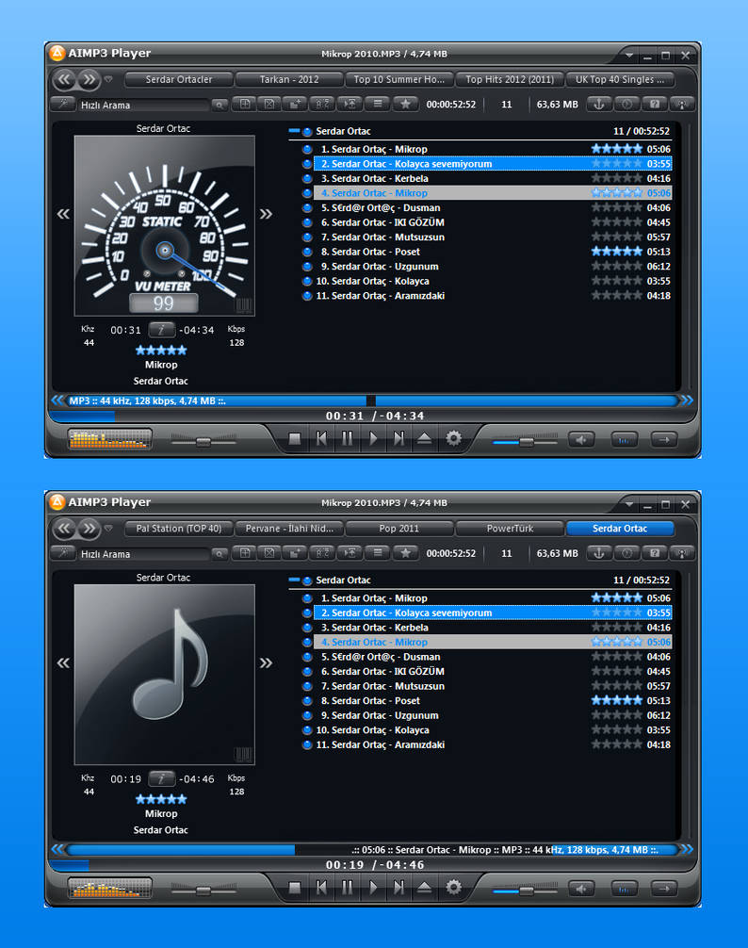748x948 pixels.
Task: Open the playlist tabs dropdown in bottom player
Action: point(108,529)
